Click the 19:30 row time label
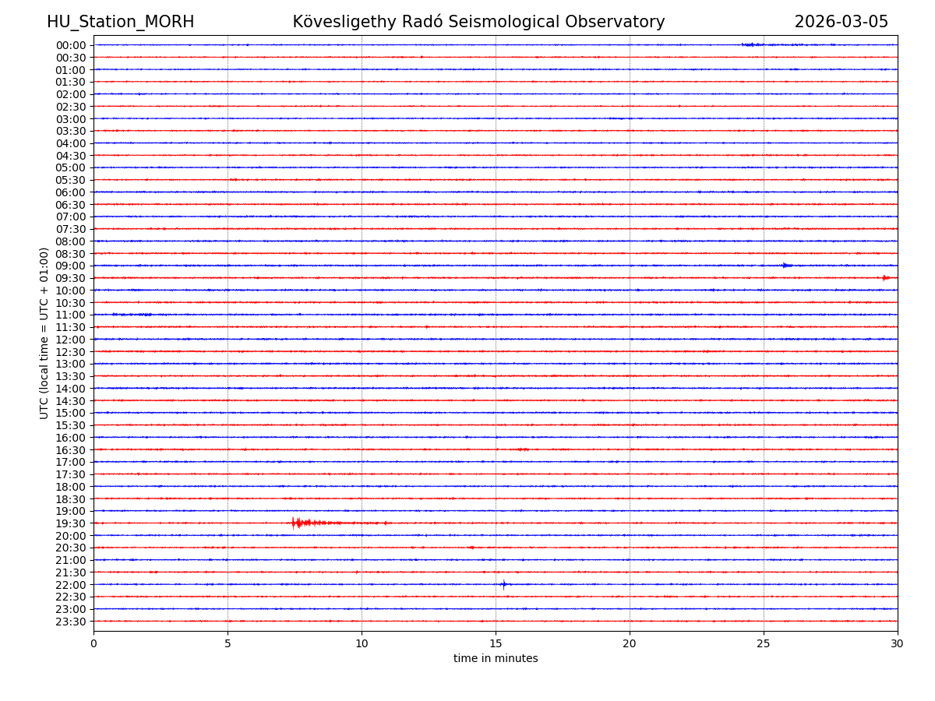The image size is (935, 701). coord(70,523)
